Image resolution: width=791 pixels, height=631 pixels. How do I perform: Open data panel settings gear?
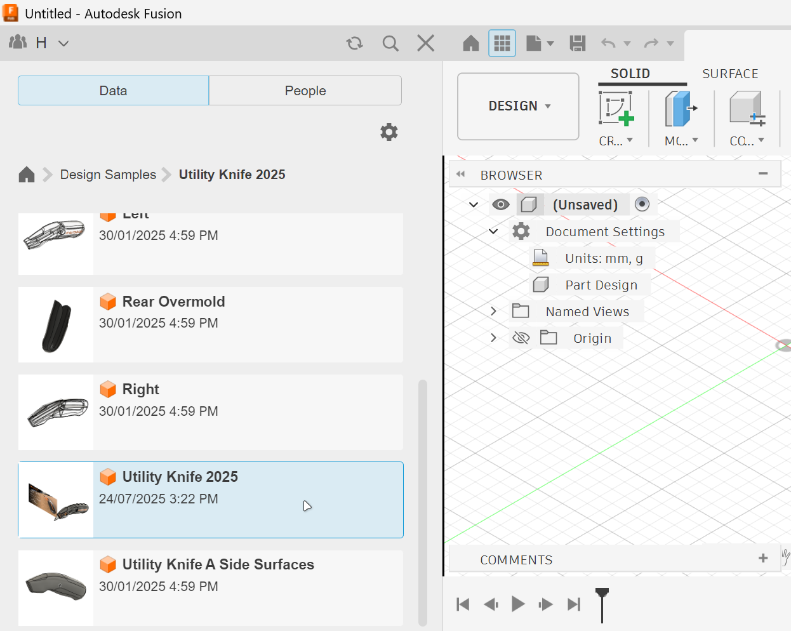[x=389, y=132]
